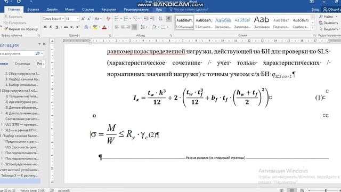The width and height of the screenshot is (341, 192).
Task: Toggle justify alignment button
Action: coord(134,27)
